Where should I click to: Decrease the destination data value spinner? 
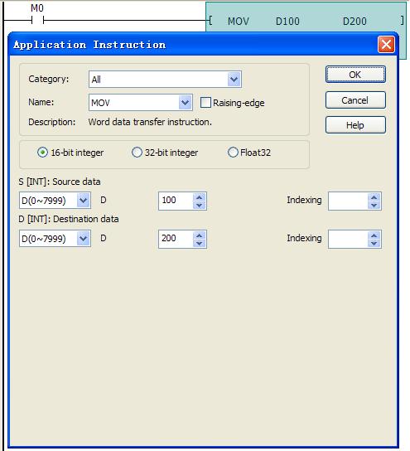200,244
